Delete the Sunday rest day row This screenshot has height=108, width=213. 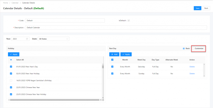(192, 74)
